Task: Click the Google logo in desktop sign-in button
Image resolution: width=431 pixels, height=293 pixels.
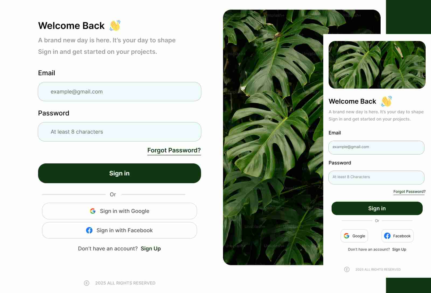Action: click(93, 211)
